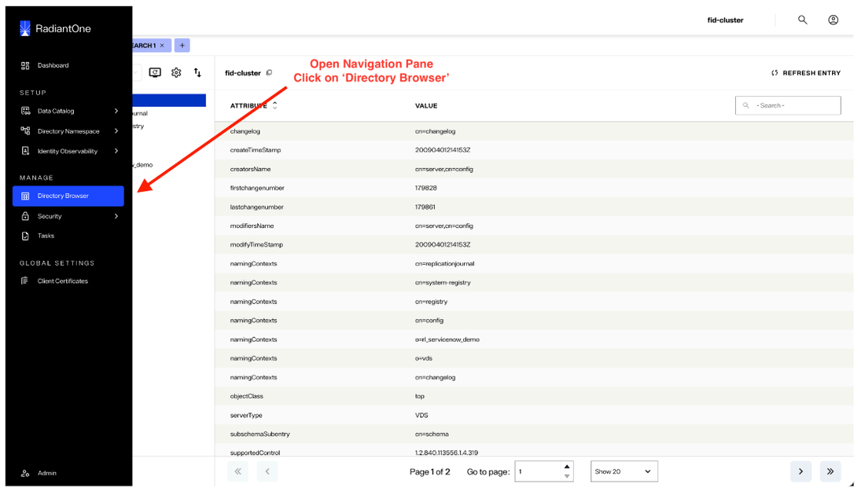Increment the Go to page stepper
The image size is (865, 495).
566,467
